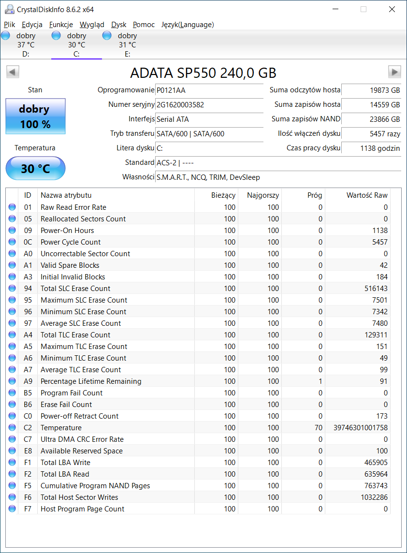The image size is (407, 553).
Task: Click the dobry 100 % health status button
Action: pyautogui.click(x=35, y=116)
